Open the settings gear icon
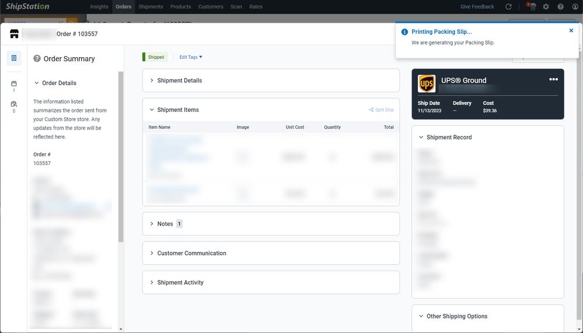Screen dimensions: 583x333 (x=546, y=7)
